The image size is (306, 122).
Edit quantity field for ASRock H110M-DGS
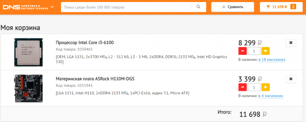(x=254, y=87)
